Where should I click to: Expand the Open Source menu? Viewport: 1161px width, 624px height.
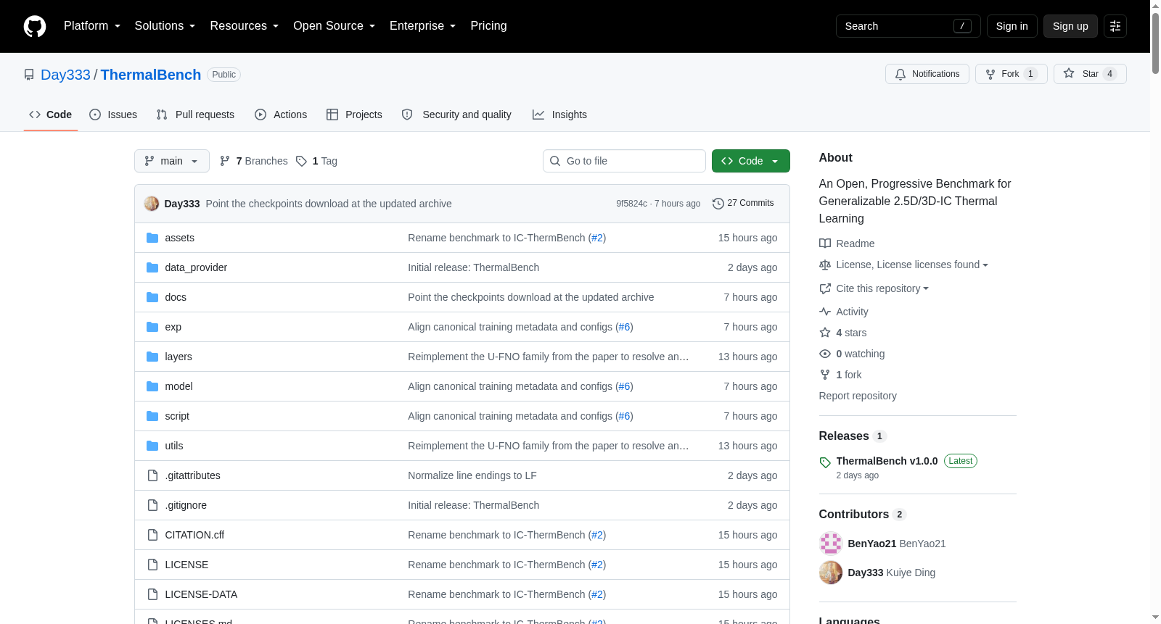pos(335,26)
